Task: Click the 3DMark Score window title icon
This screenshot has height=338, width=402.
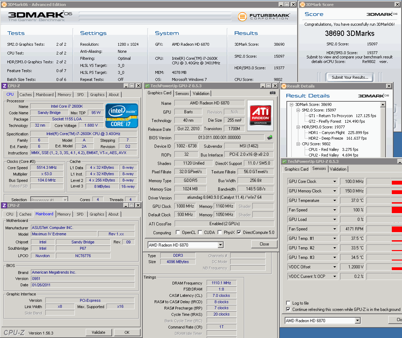Action: pos(303,4)
